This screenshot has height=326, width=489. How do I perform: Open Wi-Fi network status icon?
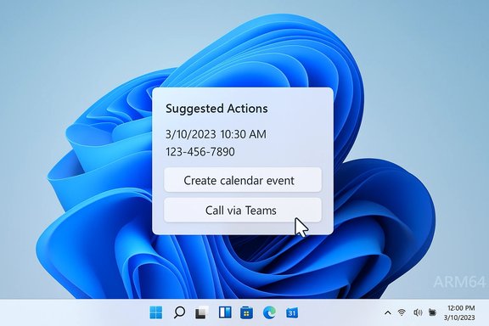(402, 312)
